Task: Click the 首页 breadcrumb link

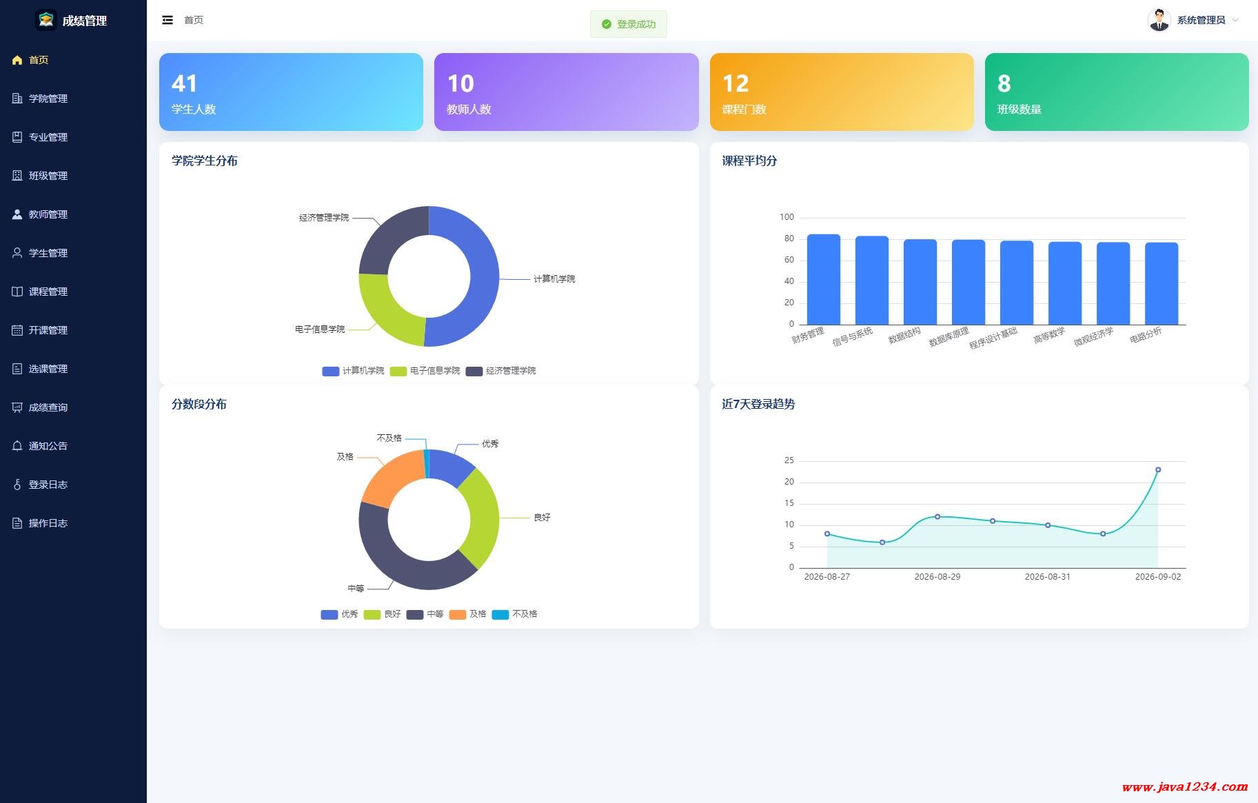Action: (x=194, y=20)
